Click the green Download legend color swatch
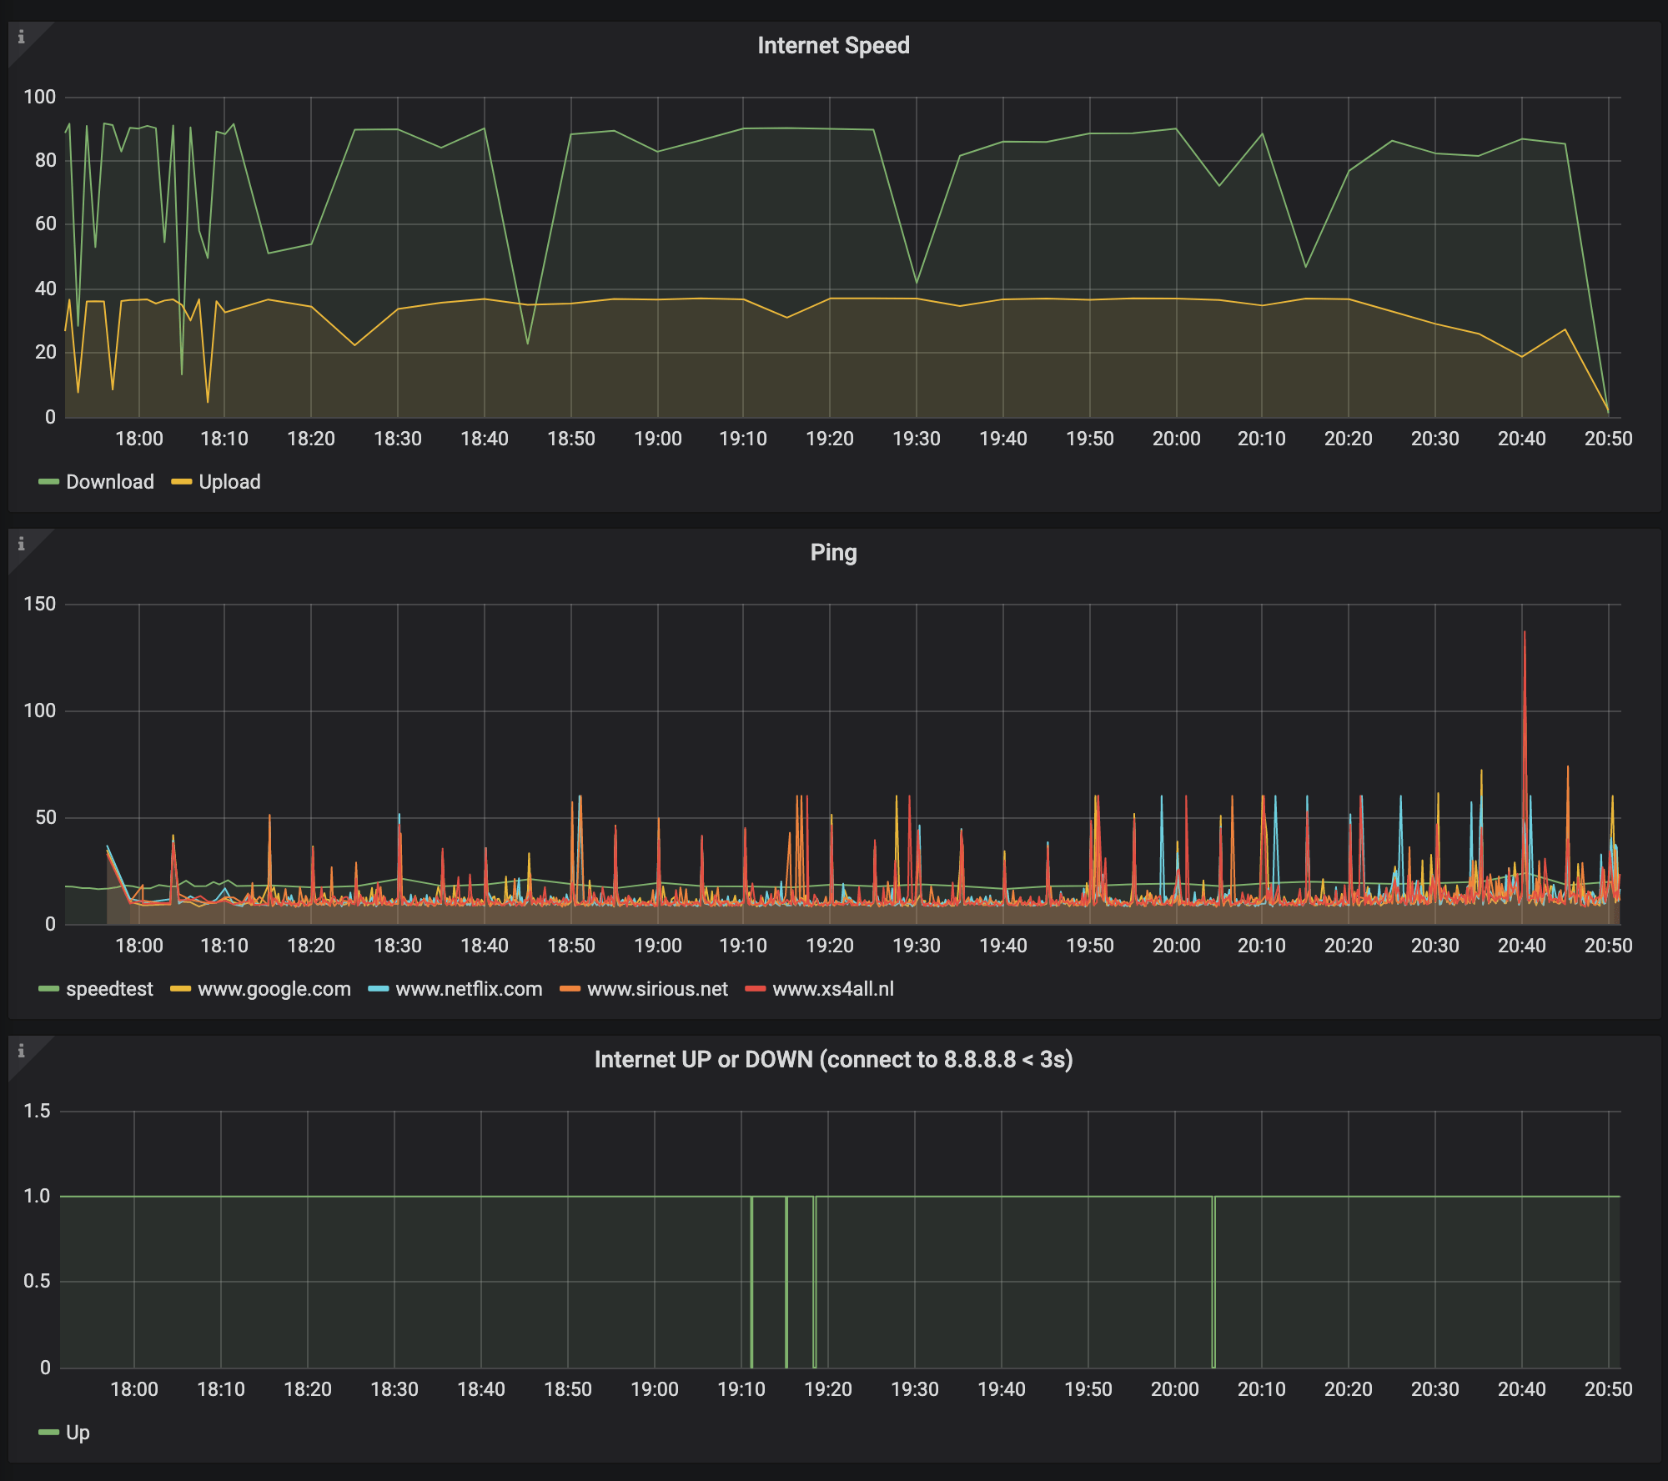 tap(48, 482)
